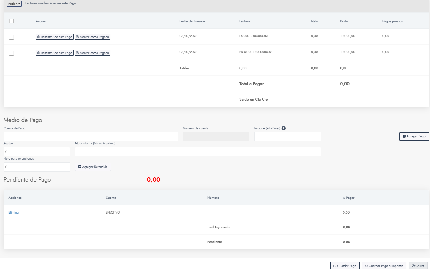Mark NCX-00010-00000002 as paid
Screen dimensions: 430x269
pos(92,53)
